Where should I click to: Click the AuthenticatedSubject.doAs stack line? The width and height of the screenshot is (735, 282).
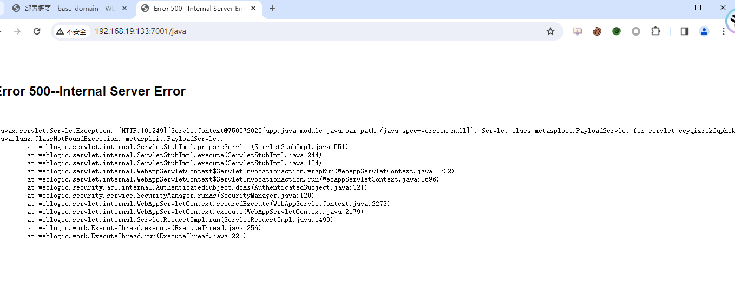tap(197, 187)
